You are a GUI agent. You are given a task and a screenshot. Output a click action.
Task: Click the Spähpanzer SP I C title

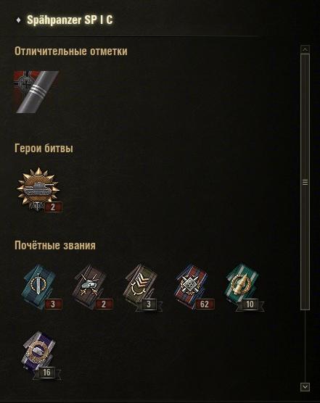click(x=70, y=20)
